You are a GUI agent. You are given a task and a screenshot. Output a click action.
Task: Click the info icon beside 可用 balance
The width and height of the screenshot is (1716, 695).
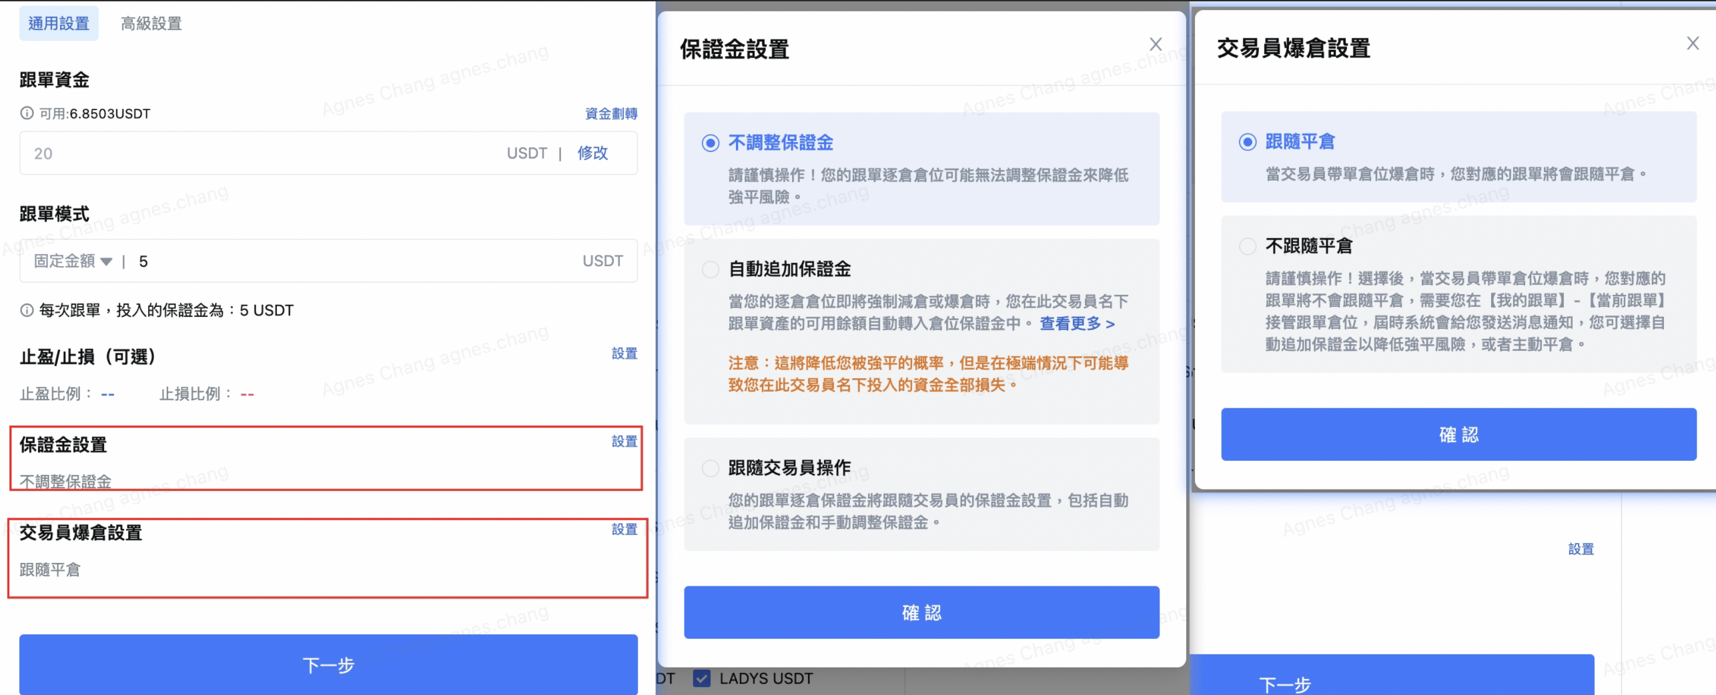coord(27,113)
